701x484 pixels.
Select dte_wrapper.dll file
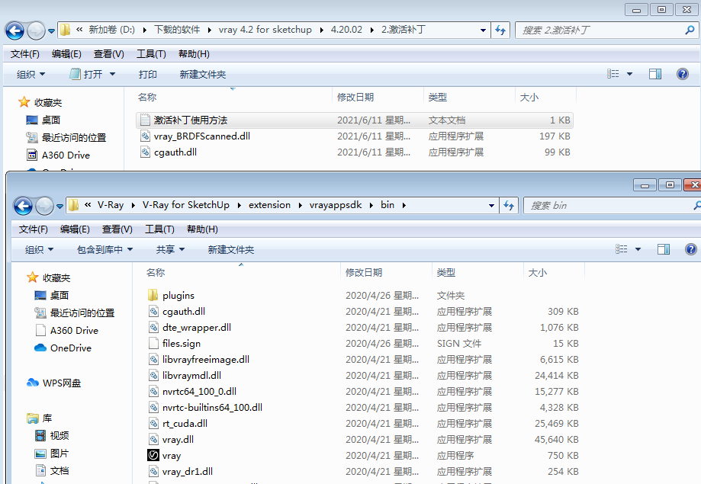[x=362, y=328]
